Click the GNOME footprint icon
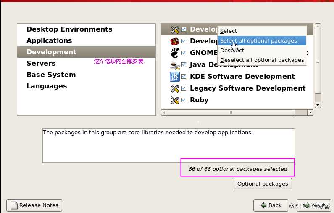 pos(175,53)
